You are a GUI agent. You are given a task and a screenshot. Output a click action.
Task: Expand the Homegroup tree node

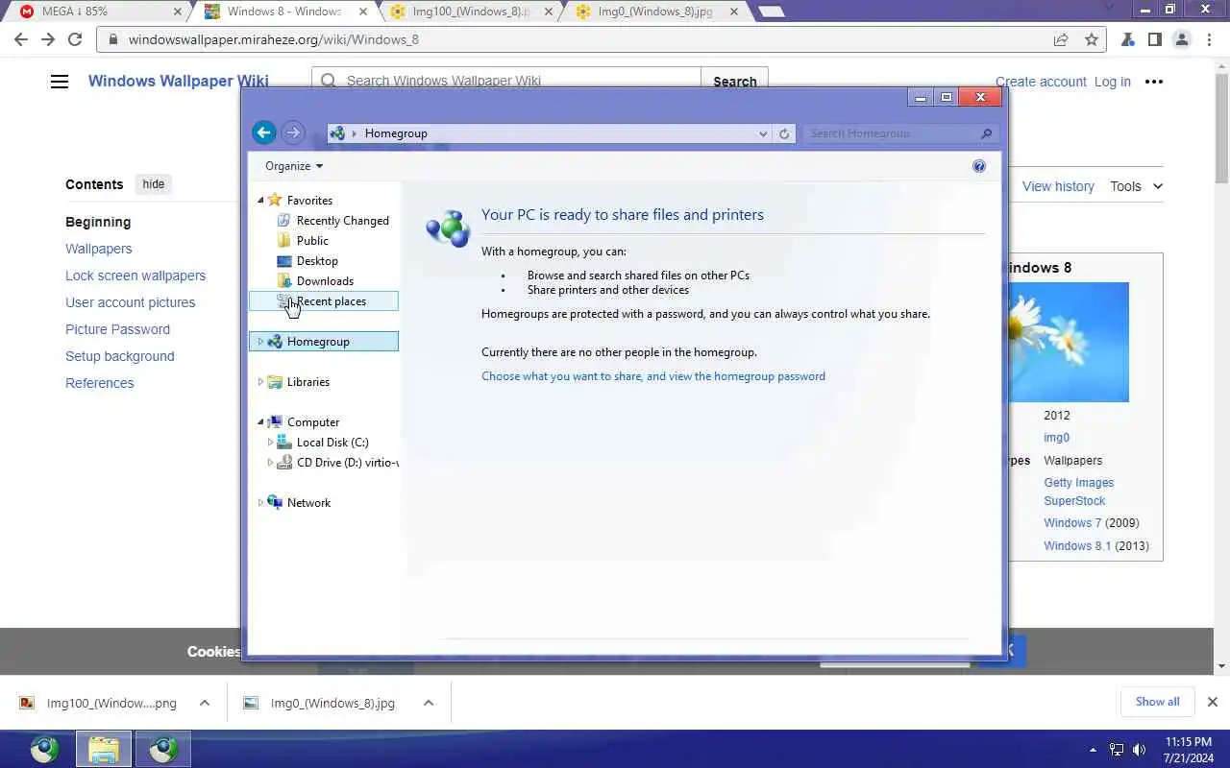(x=260, y=342)
